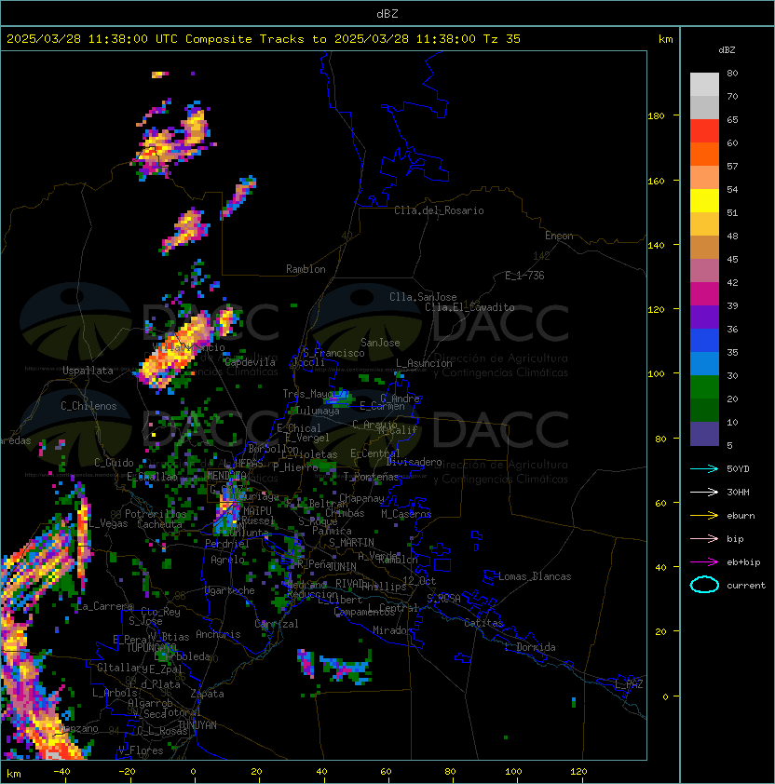775x784 pixels.
Task: Click the 'Clla.SanJose' label on the map
Action: tap(423, 297)
